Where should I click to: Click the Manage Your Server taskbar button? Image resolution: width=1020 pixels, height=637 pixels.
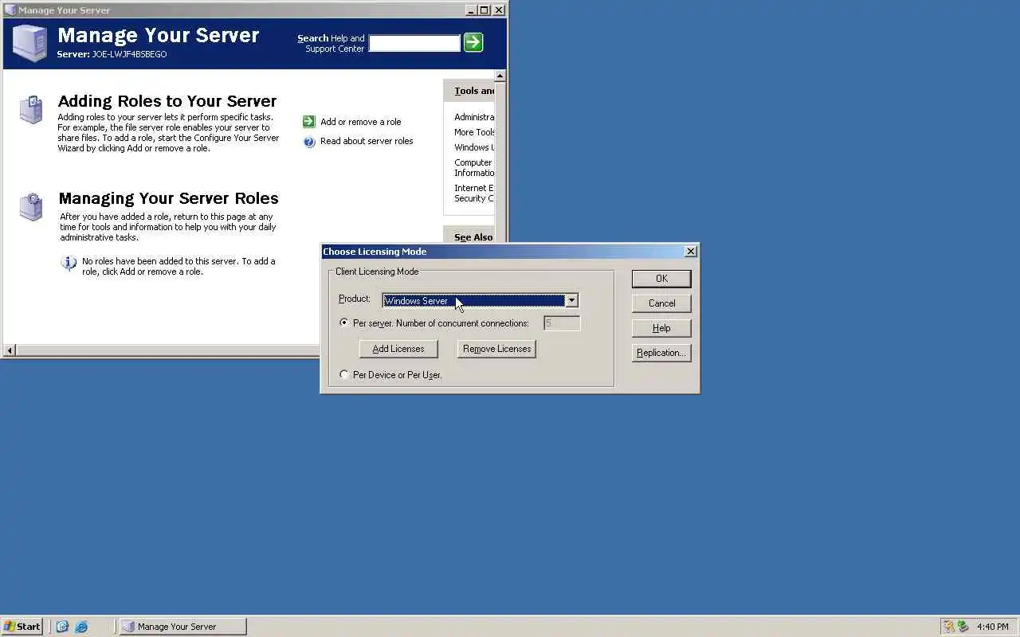coord(182,627)
